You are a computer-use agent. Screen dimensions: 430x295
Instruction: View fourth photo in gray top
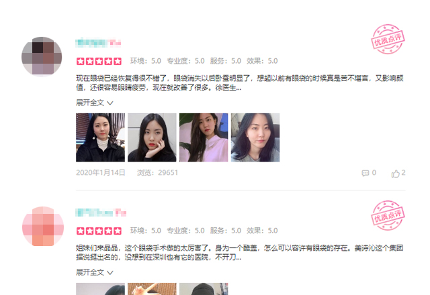click(x=255, y=137)
